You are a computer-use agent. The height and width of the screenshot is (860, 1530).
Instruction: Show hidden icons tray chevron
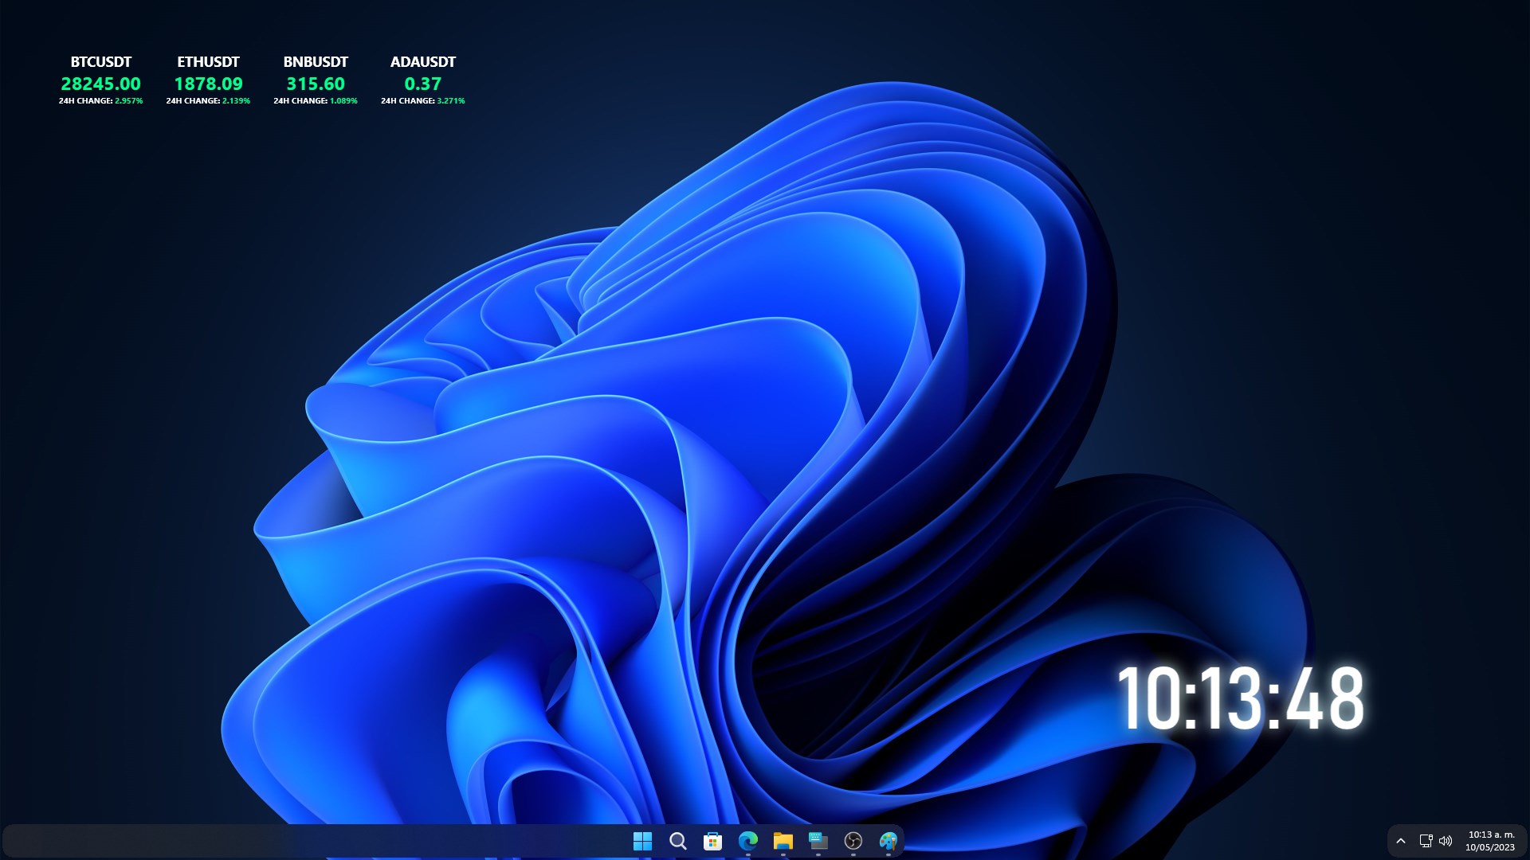tap(1400, 841)
